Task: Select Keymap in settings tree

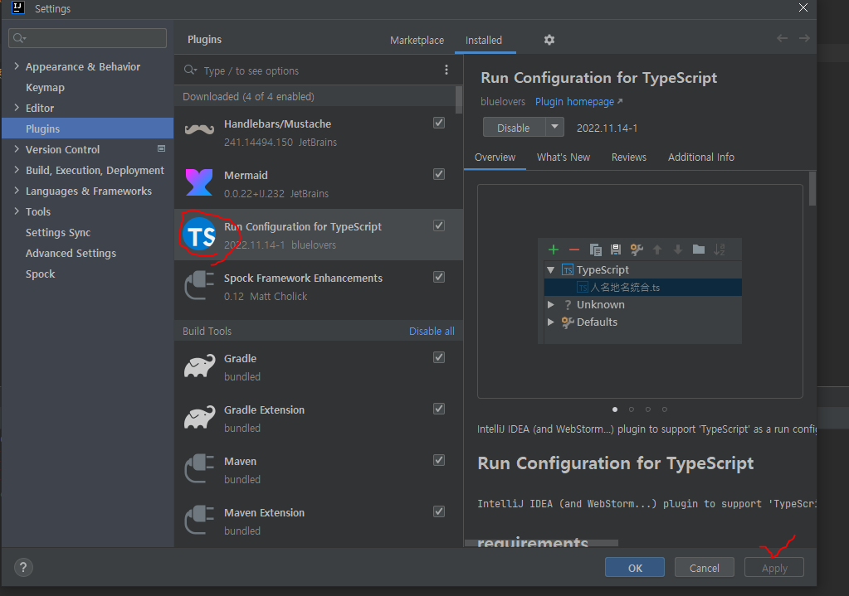Action: (45, 87)
